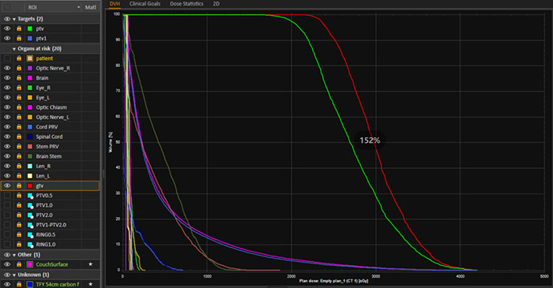Enable visibility checkbox for PTV2.0
Viewport: 553px width, 288px height.
click(7, 215)
